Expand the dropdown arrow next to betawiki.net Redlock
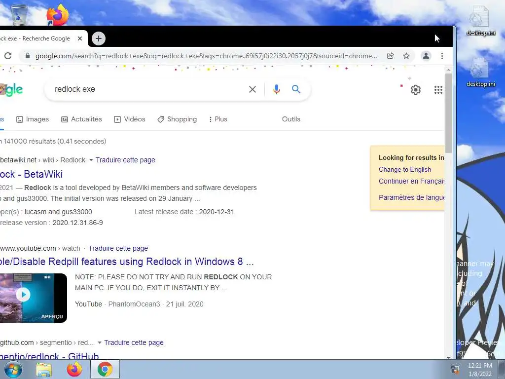The width and height of the screenshot is (505, 379). pyautogui.click(x=91, y=160)
